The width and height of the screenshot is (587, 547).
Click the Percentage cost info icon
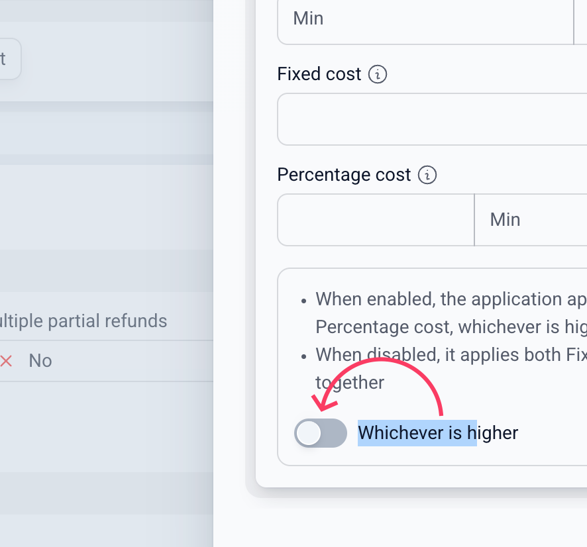427,175
